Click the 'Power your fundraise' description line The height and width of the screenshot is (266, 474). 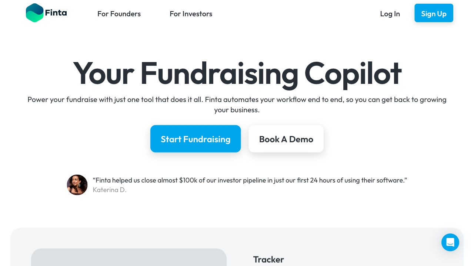(62, 100)
